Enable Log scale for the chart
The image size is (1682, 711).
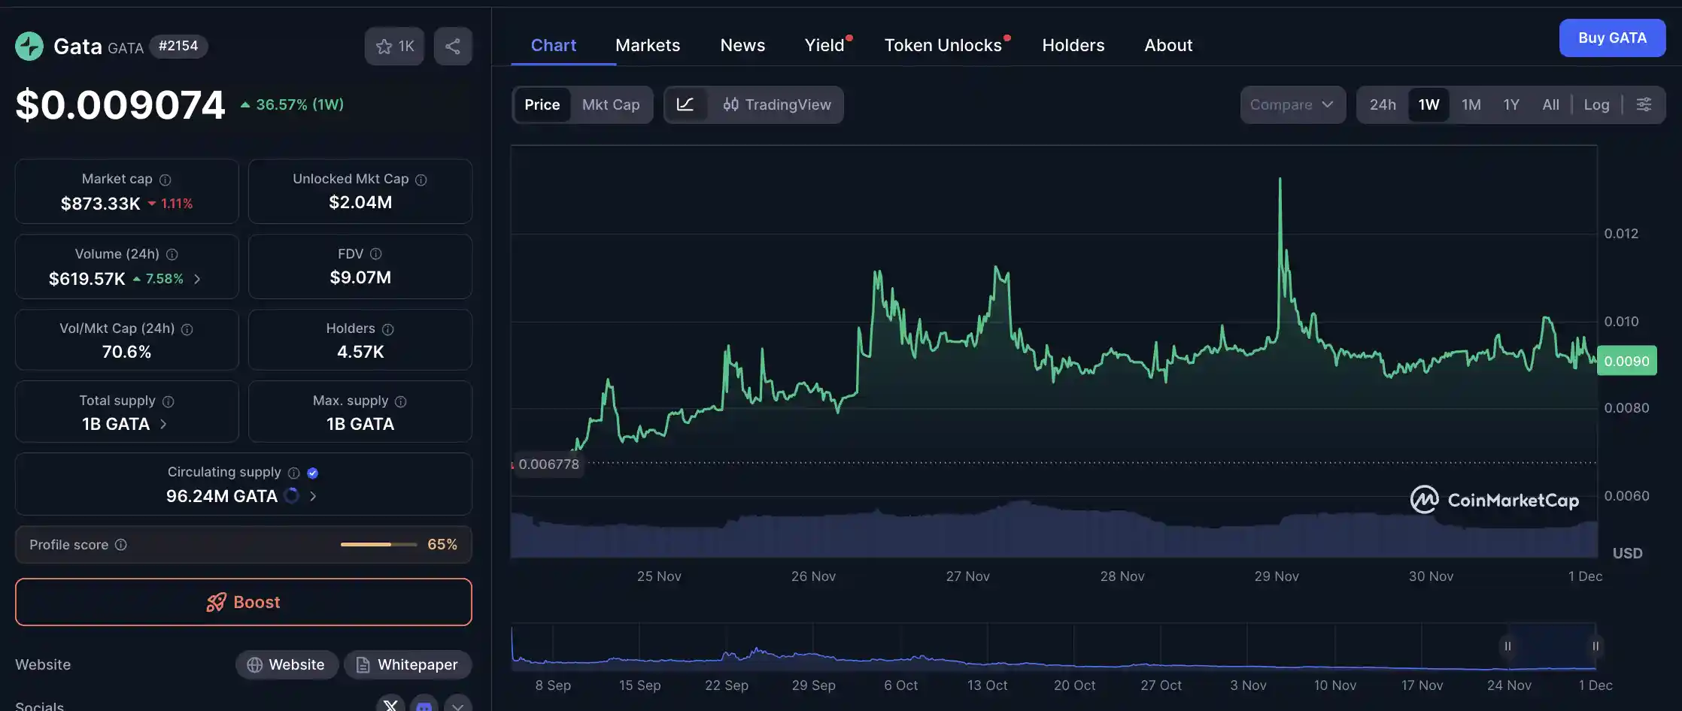coord(1596,104)
